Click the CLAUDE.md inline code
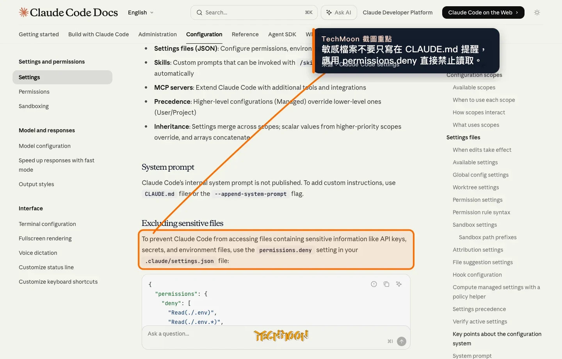The image size is (562, 359). (160, 194)
